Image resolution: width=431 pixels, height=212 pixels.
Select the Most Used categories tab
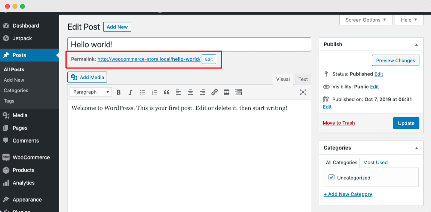point(375,162)
